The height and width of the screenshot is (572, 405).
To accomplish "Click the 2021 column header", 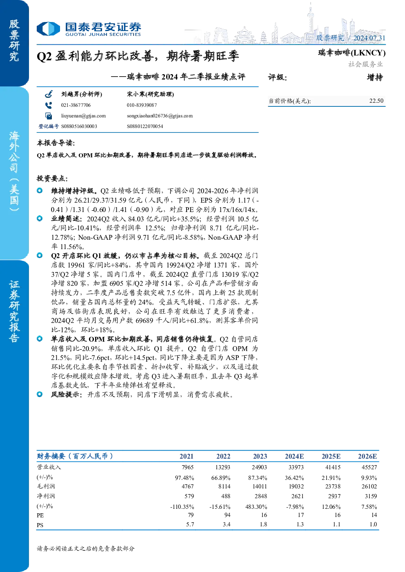I will click(187, 457).
